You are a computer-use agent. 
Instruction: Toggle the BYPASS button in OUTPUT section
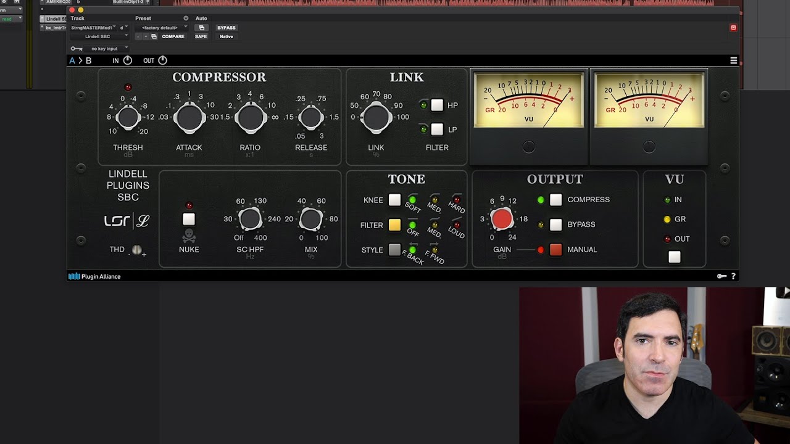[x=556, y=224]
